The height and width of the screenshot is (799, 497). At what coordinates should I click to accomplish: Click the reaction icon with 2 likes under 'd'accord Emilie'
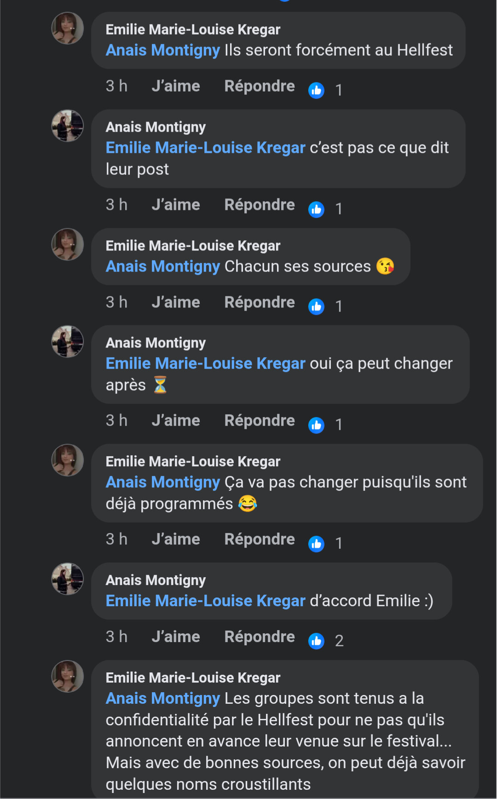(316, 641)
